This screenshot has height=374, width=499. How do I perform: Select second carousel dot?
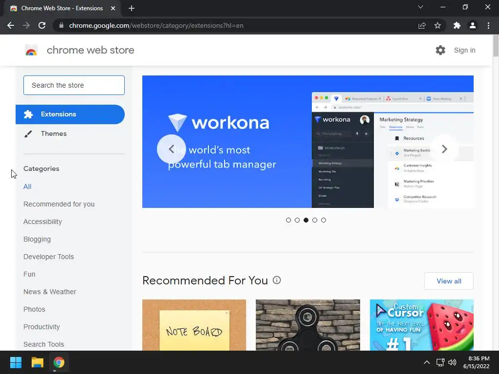(297, 220)
